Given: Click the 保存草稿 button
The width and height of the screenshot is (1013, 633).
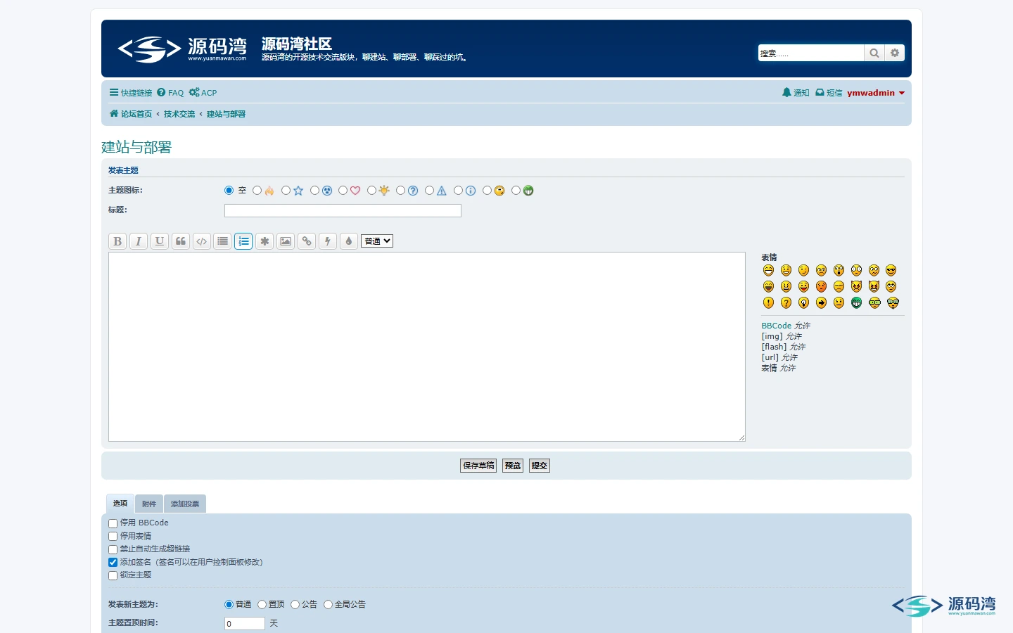Looking at the screenshot, I should pyautogui.click(x=478, y=466).
